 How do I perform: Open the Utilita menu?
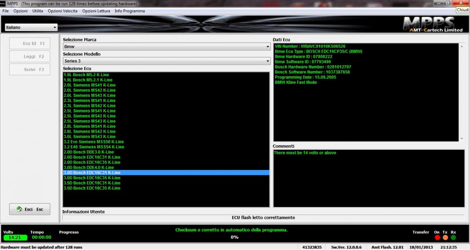pos(38,11)
